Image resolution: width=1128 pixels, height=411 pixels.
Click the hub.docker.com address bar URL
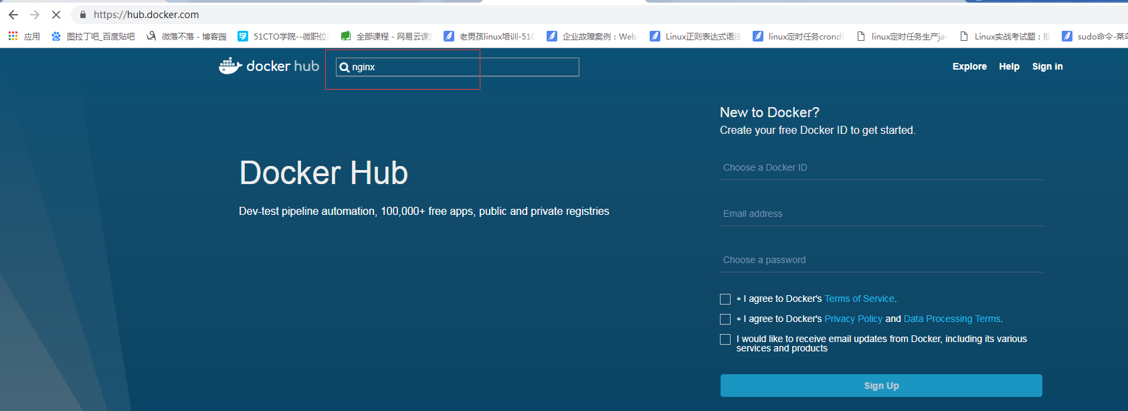click(146, 15)
